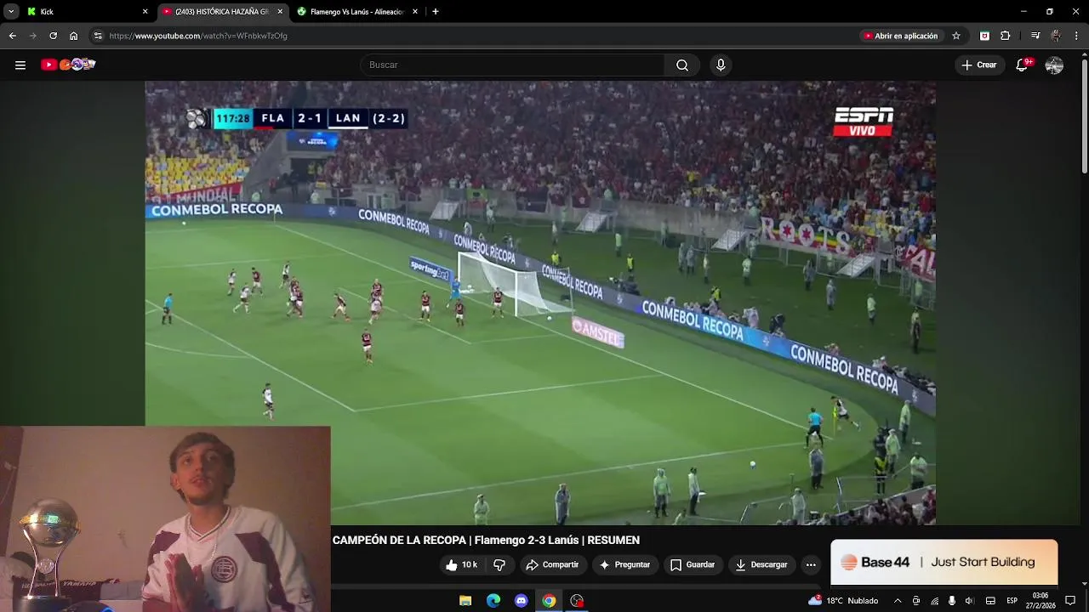Image resolution: width=1089 pixels, height=612 pixels.
Task: Like the video with thumbs up
Action: click(461, 564)
